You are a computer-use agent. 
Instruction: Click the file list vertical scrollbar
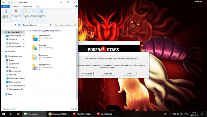click(x=77, y=64)
